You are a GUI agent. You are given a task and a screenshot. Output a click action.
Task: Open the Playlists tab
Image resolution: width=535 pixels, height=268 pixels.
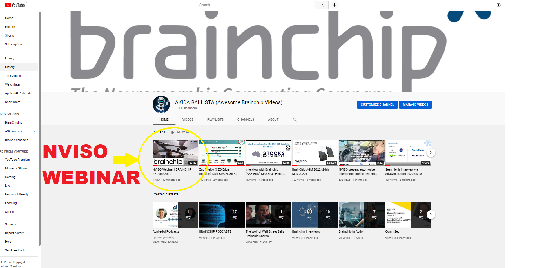pyautogui.click(x=215, y=120)
